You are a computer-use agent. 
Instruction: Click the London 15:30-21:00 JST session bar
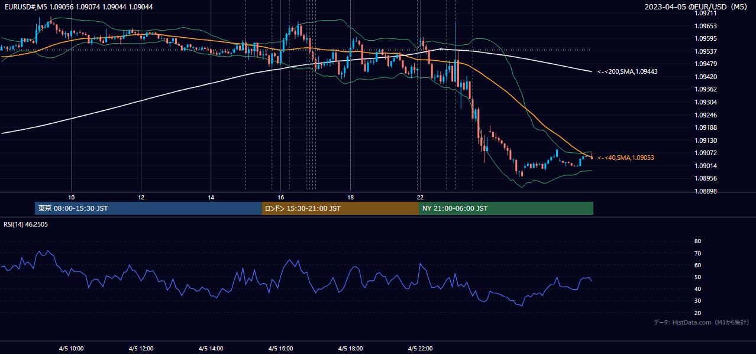click(340, 208)
